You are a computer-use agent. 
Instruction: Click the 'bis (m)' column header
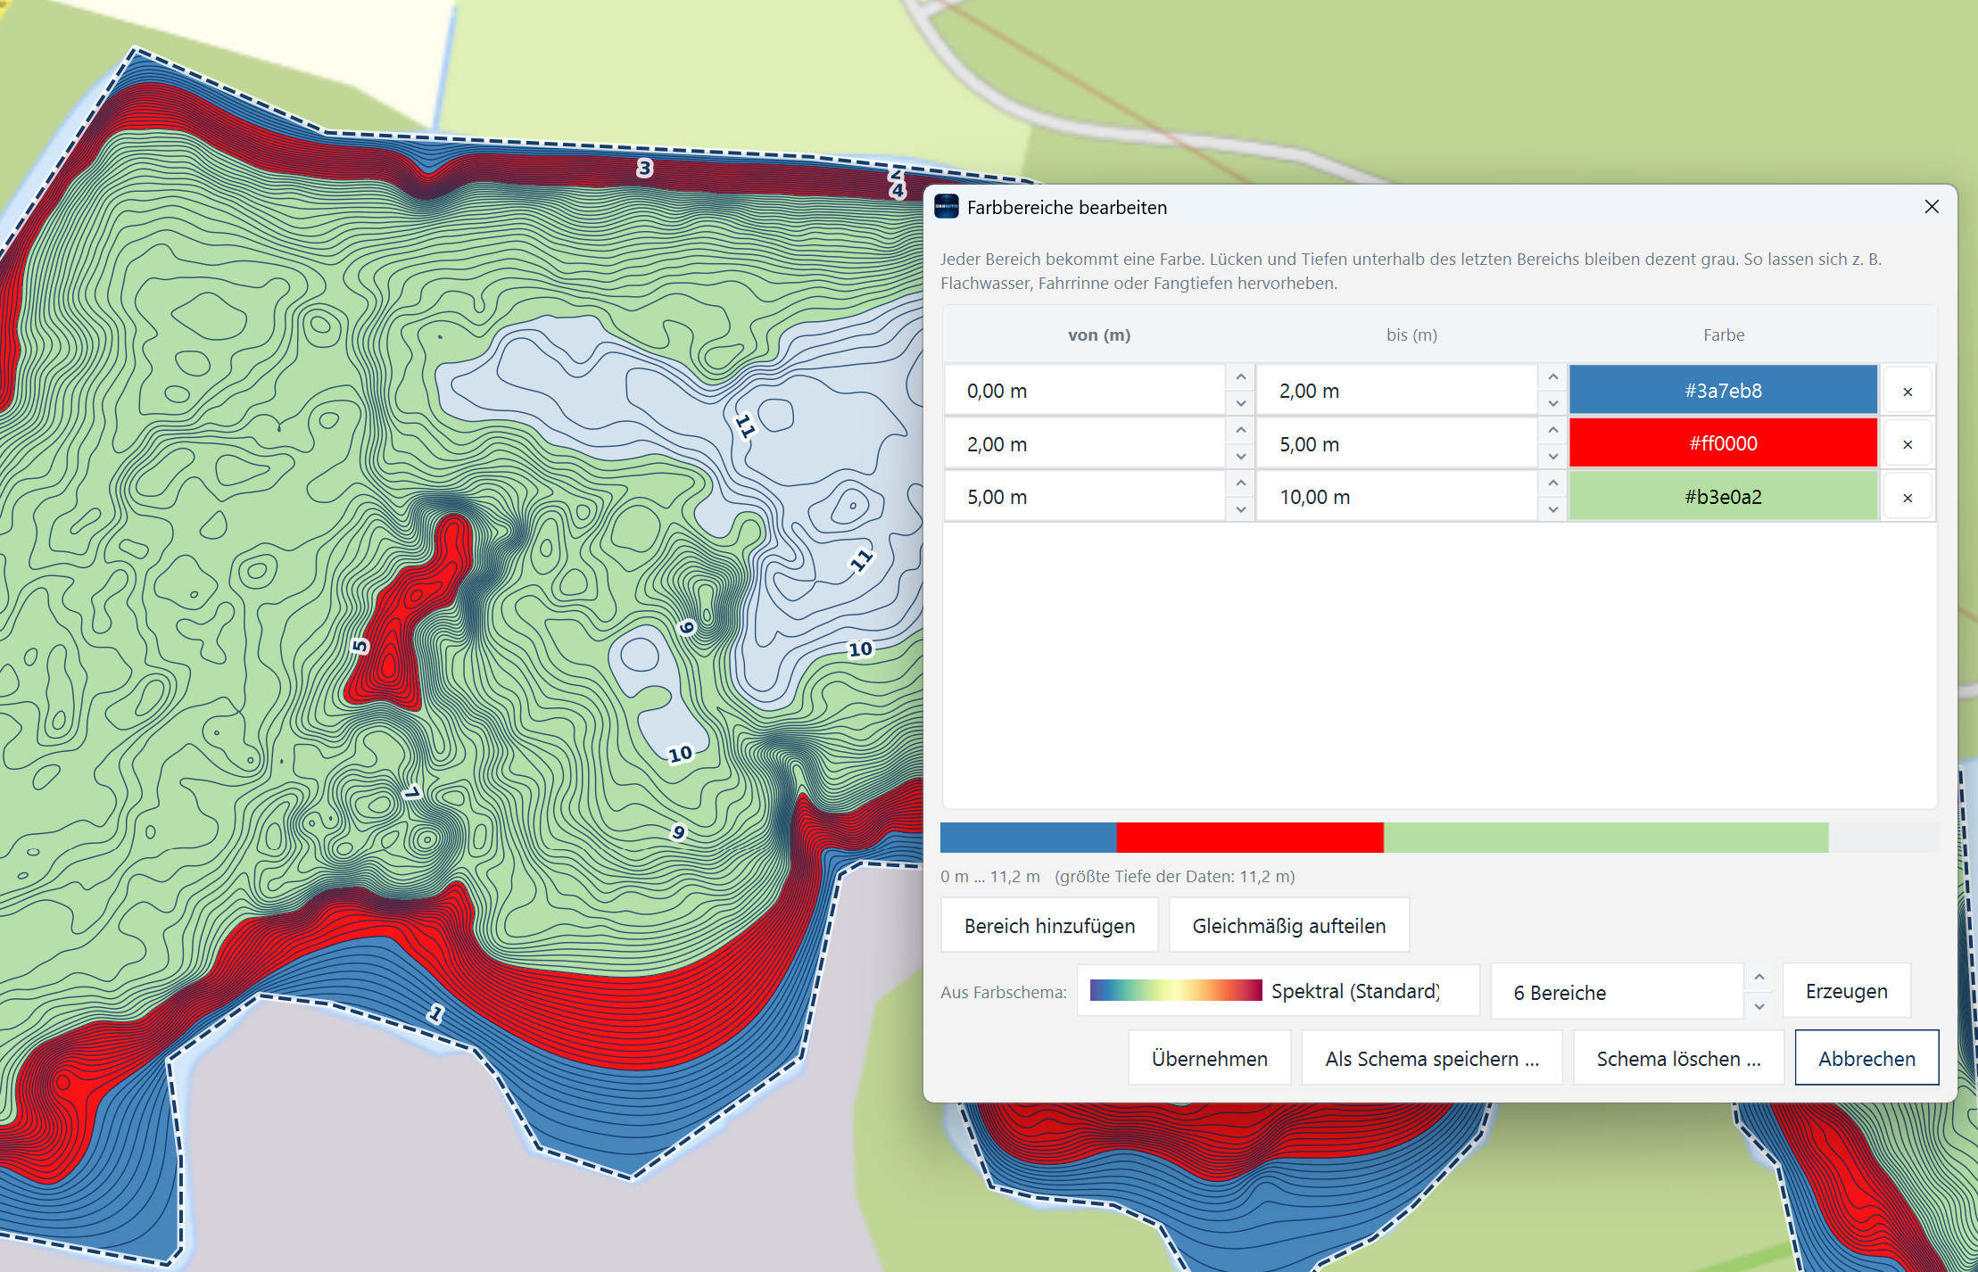tap(1411, 335)
